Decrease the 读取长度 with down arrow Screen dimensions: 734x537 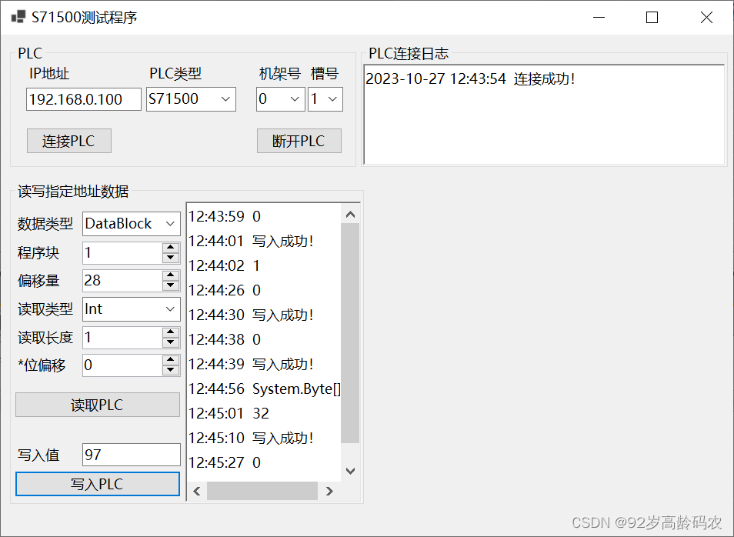(171, 342)
